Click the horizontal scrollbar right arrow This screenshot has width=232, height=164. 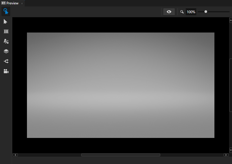[x=226, y=155]
